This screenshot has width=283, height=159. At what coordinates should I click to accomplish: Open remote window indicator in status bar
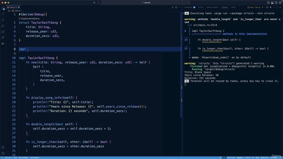[2, 158]
